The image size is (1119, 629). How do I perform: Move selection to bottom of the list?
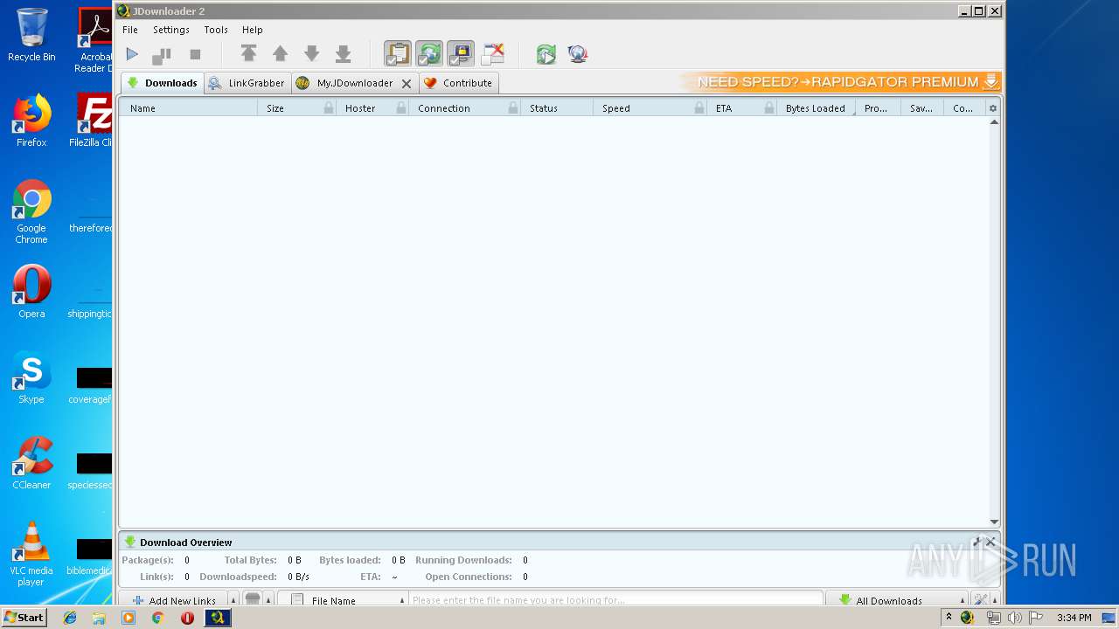coord(344,54)
